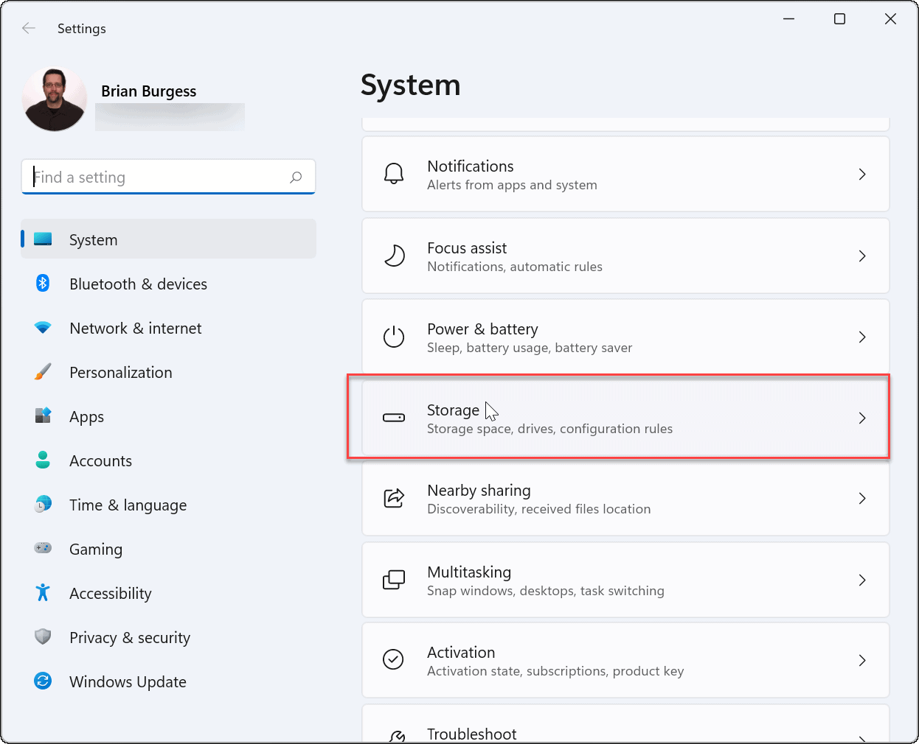
Task: Click 'Snap windows, desktops, task switching' text
Action: click(x=545, y=591)
